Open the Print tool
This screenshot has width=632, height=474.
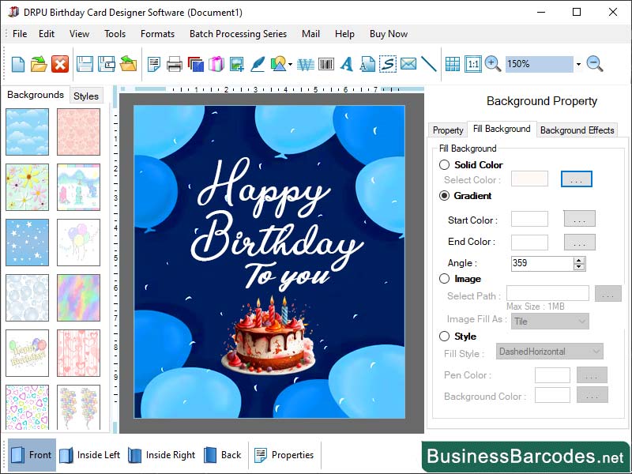pos(172,65)
